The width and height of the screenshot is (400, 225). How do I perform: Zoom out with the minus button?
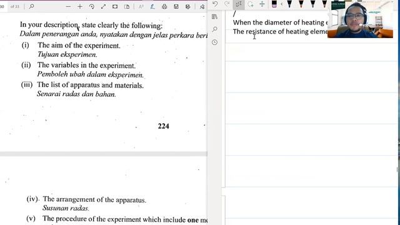[68, 7]
